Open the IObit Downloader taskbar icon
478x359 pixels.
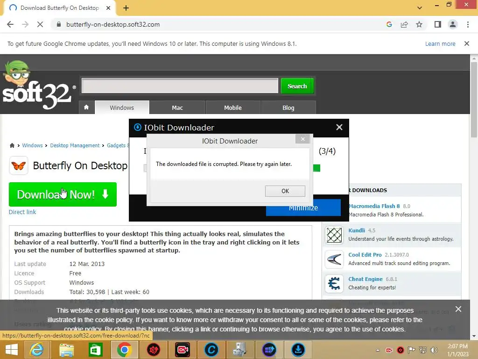pos(298,350)
